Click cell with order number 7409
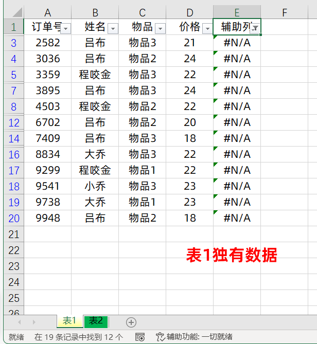Viewport: 317px width, 344px height. [48, 138]
